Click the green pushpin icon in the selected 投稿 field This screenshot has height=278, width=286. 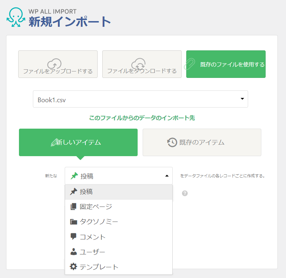click(74, 176)
